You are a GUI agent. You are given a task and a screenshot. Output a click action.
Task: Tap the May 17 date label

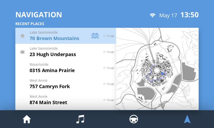(x=168, y=15)
